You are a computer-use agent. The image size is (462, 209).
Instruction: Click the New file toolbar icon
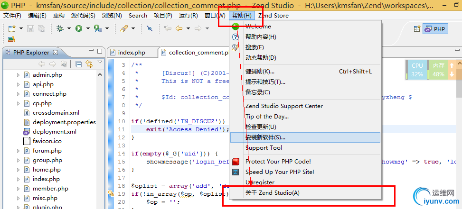[x=12, y=28]
